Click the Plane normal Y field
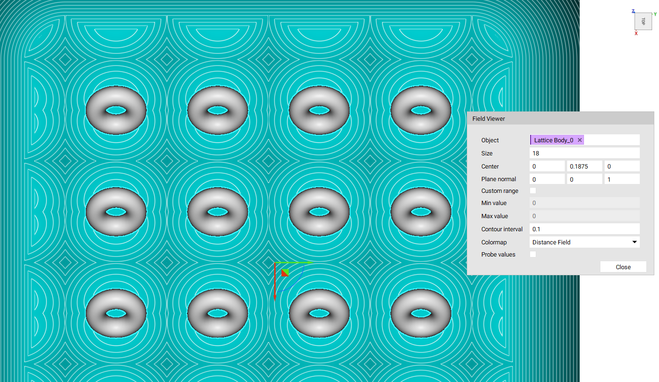 point(584,179)
